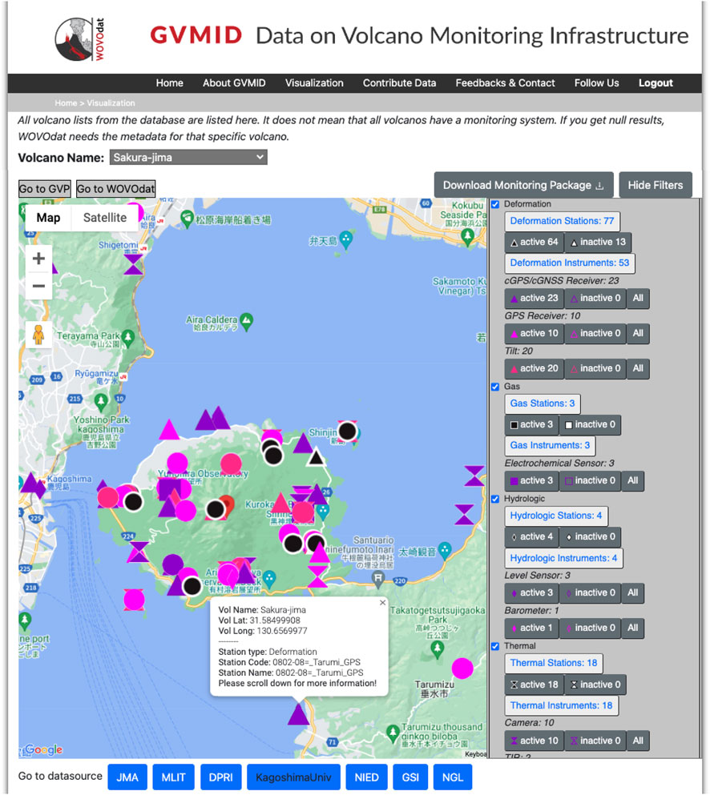Click the Hide Filters button
Image resolution: width=710 pixels, height=795 pixels.
pyautogui.click(x=656, y=186)
